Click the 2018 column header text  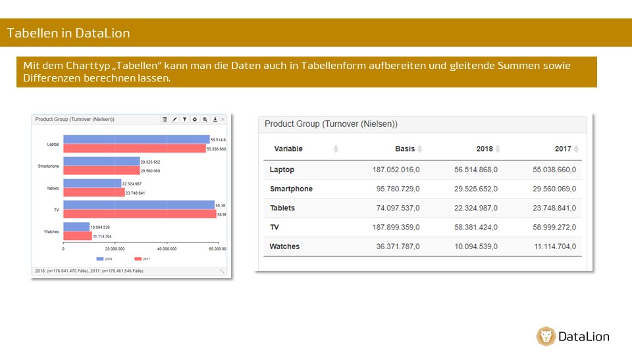click(485, 149)
